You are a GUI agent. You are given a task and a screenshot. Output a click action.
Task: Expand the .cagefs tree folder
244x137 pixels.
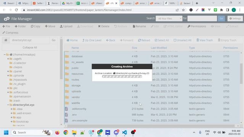click(x=8, y=59)
